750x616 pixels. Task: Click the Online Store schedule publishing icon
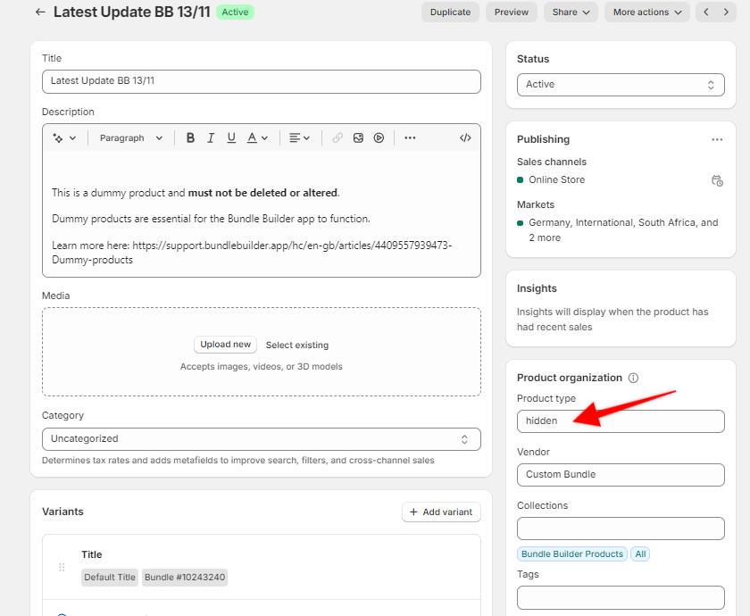717,180
